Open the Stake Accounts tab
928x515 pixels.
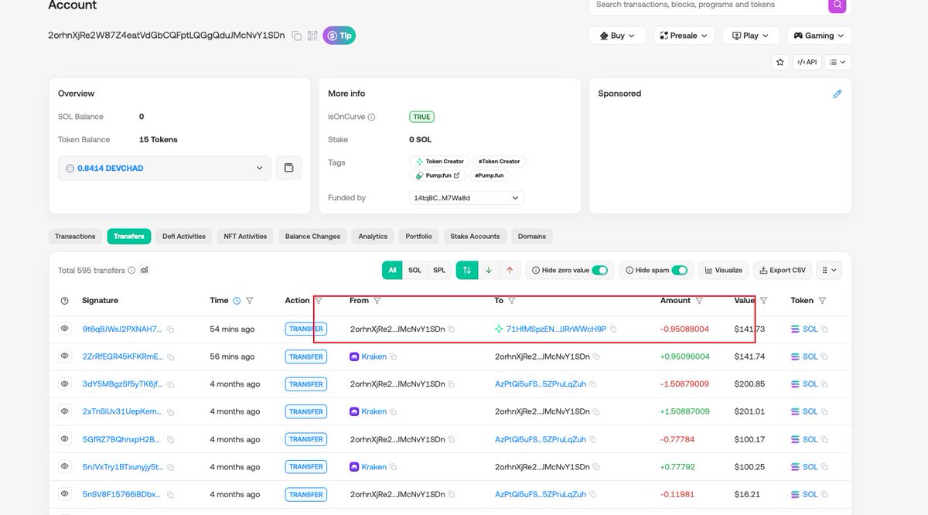475,236
